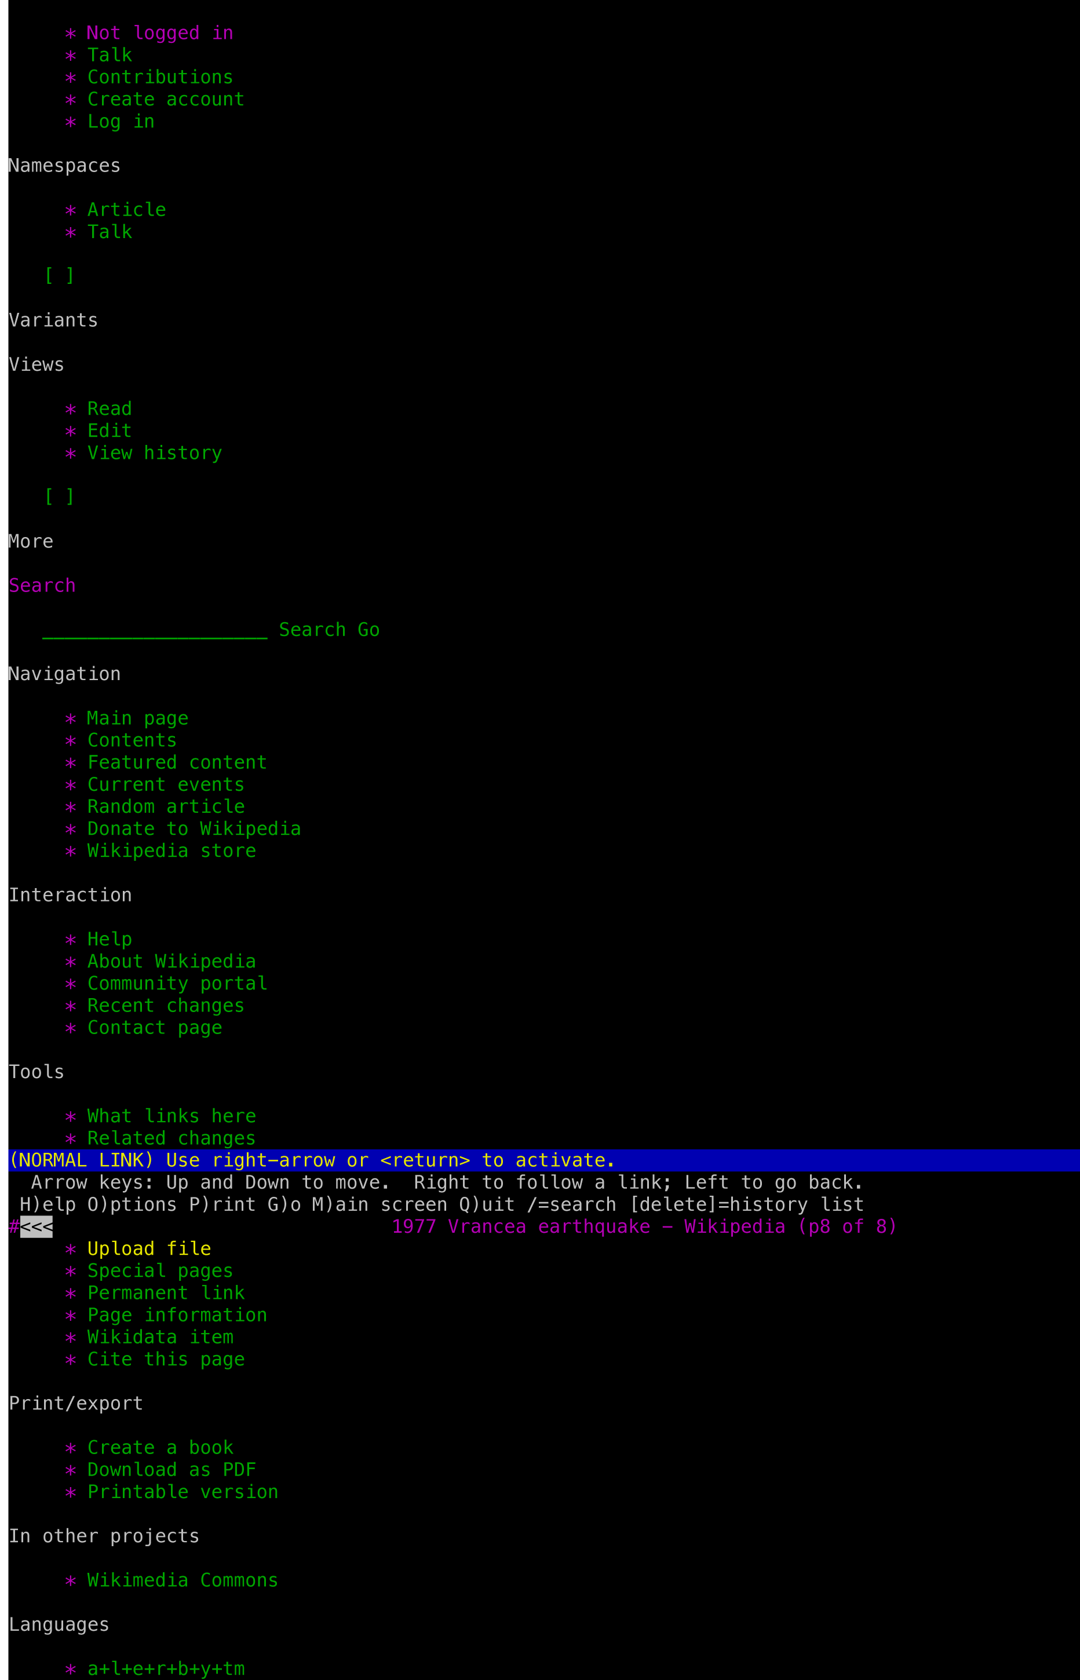This screenshot has width=1080, height=1680.
Task: Click Q)uit in the Lynx command bar
Action: [x=487, y=1204]
